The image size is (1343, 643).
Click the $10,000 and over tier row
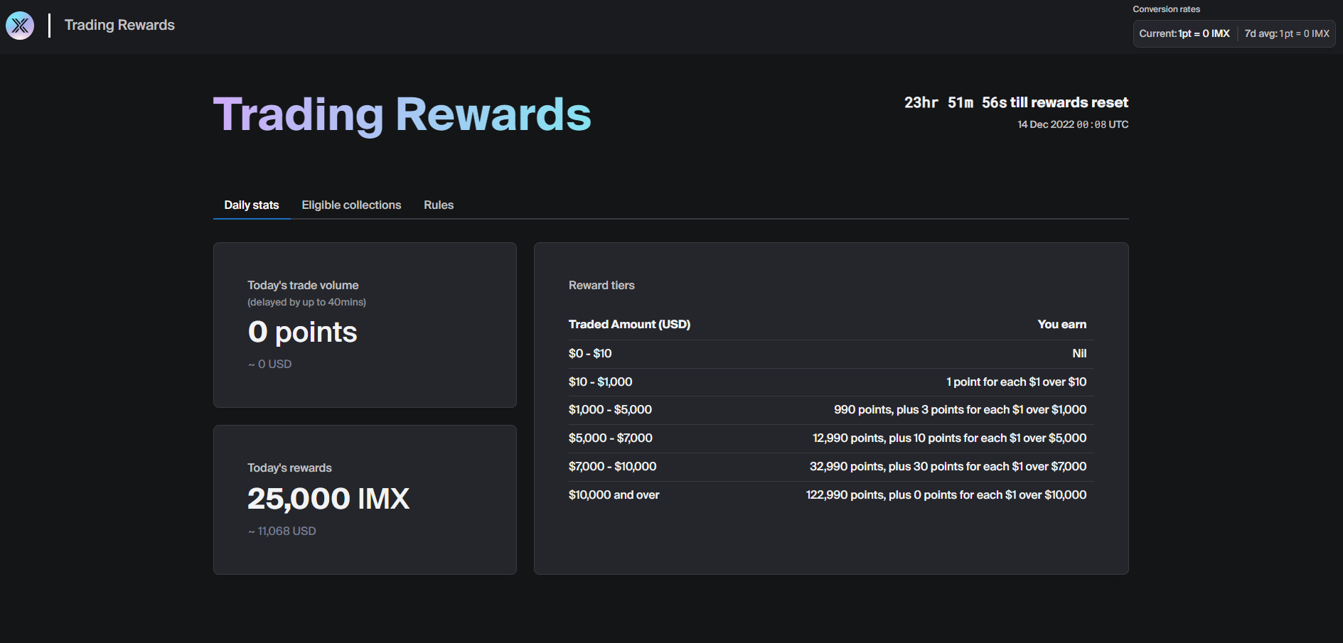[x=830, y=495]
